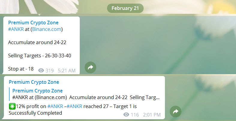Click the 2:01 PM timestamp
The image size is (236, 121).
152,115
